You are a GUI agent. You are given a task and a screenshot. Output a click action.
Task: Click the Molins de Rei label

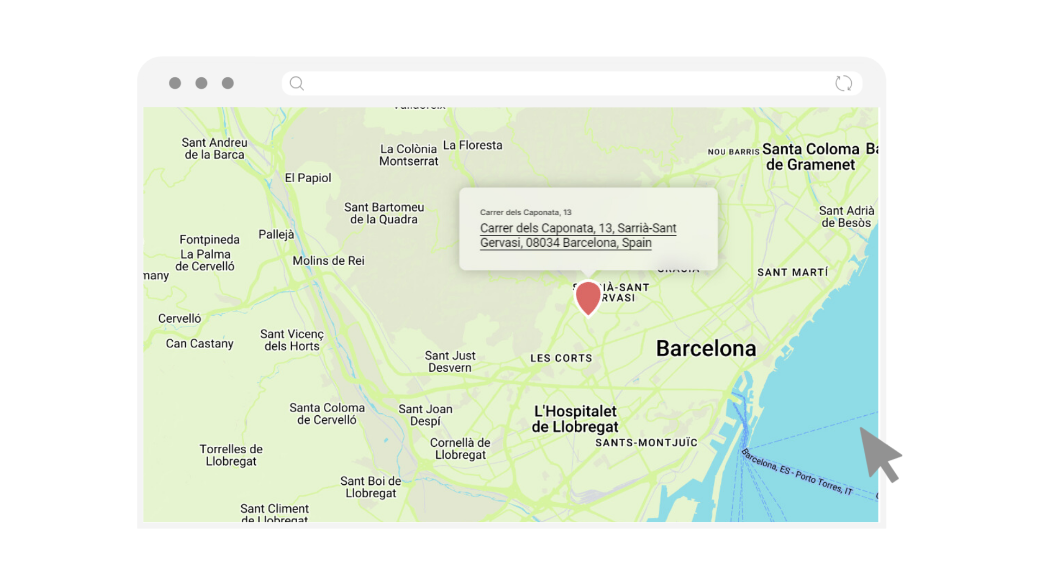click(x=328, y=261)
